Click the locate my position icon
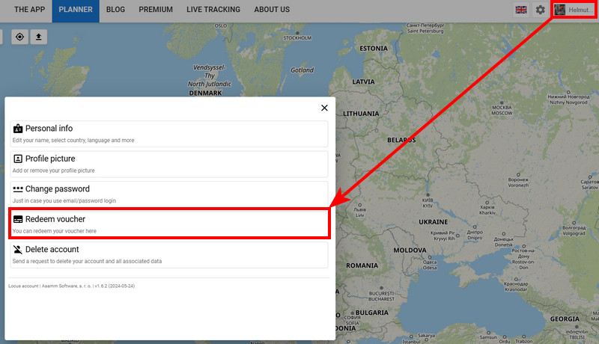This screenshot has width=599, height=344. [19, 37]
